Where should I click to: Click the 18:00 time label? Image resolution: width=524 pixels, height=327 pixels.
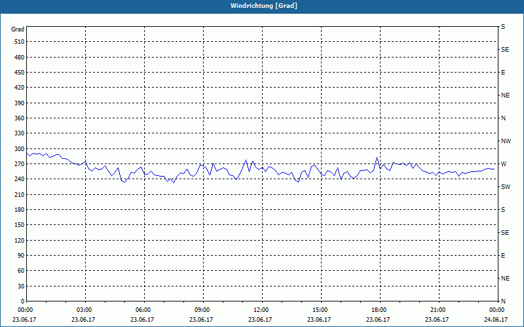tap(379, 310)
